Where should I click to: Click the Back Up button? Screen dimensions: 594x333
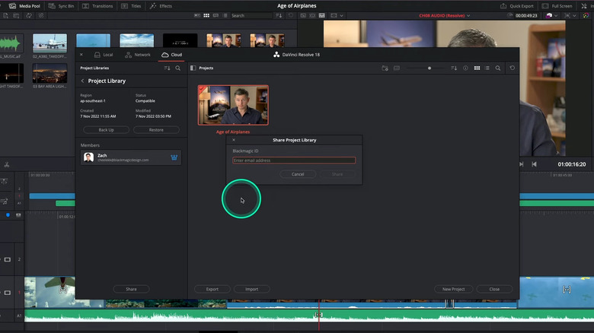[x=107, y=130]
